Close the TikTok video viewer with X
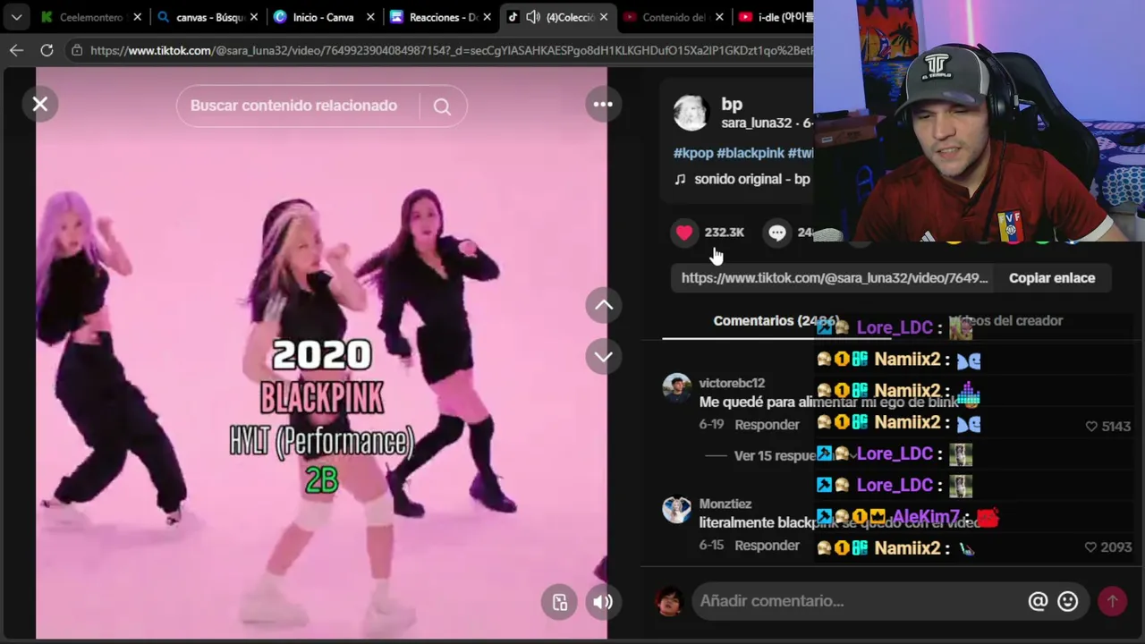 pos(40,105)
